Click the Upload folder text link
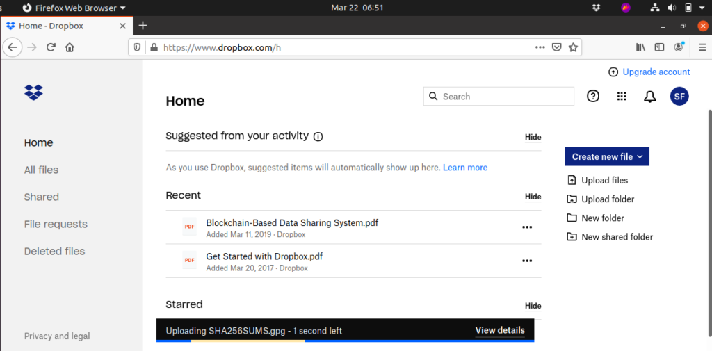This screenshot has height=351, width=712. [608, 199]
